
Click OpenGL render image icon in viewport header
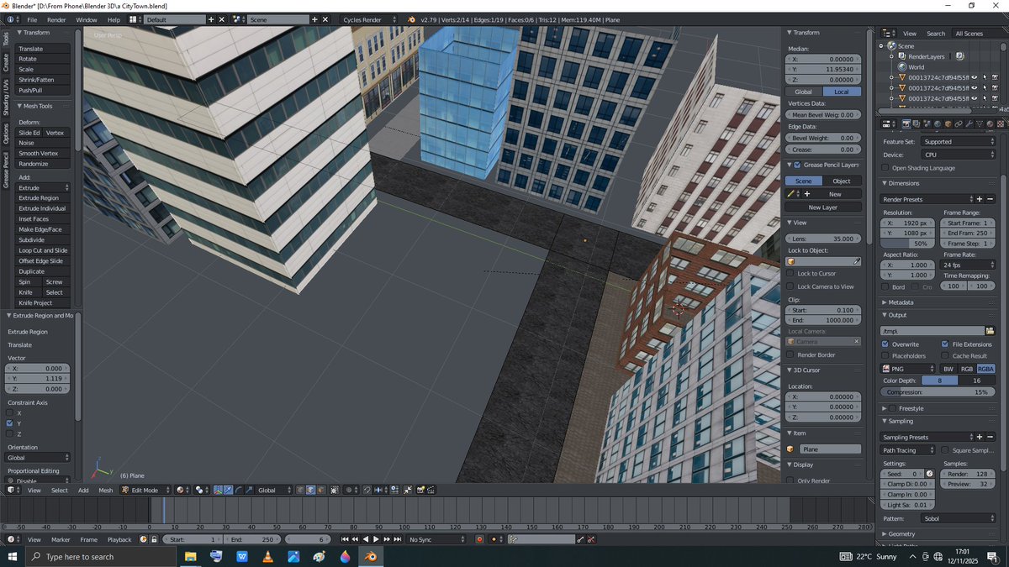420,490
